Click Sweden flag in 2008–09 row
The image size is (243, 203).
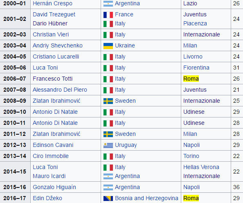(108, 101)
